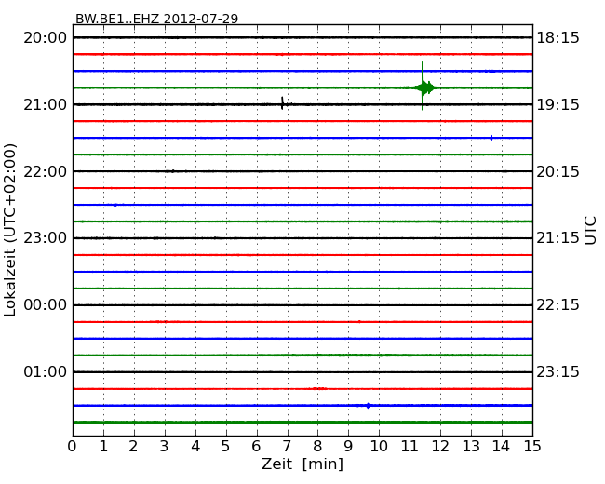
Task: Click the x-axis tick label 5
Action: click(226, 446)
